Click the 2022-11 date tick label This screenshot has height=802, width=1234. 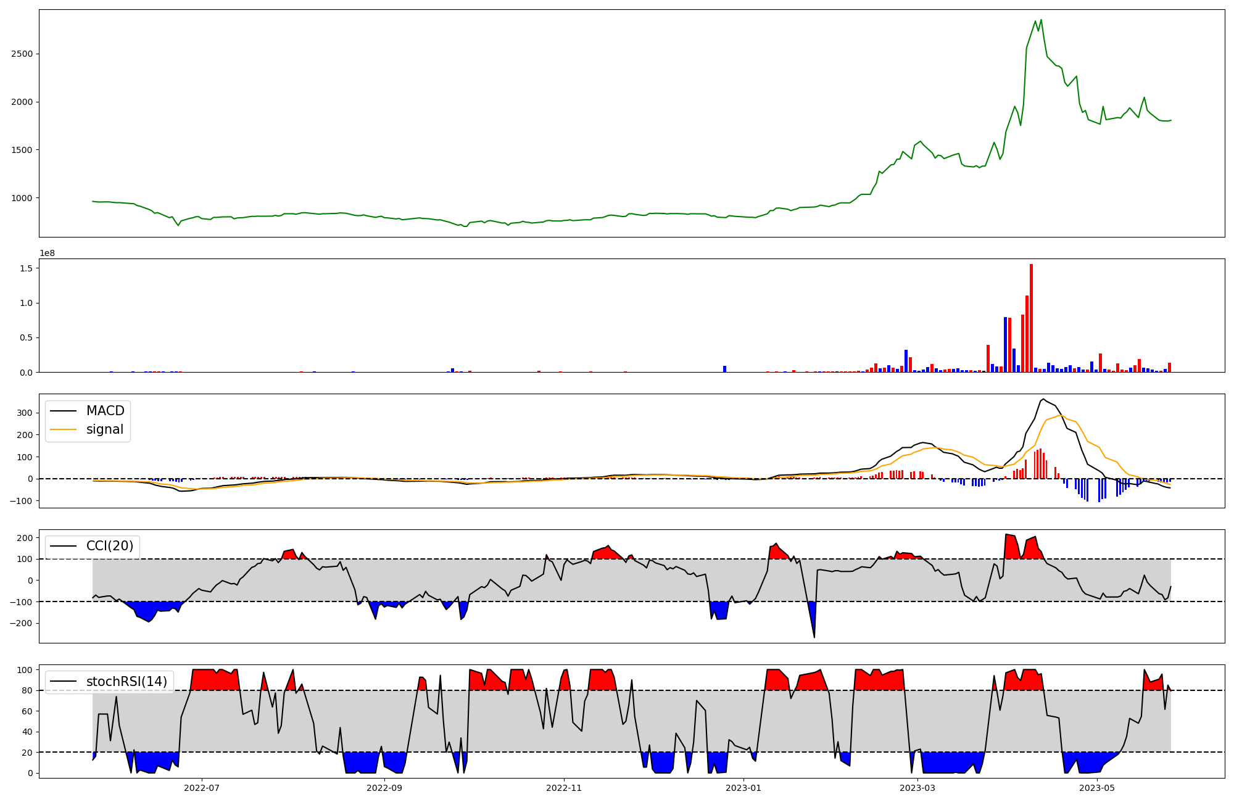564,788
